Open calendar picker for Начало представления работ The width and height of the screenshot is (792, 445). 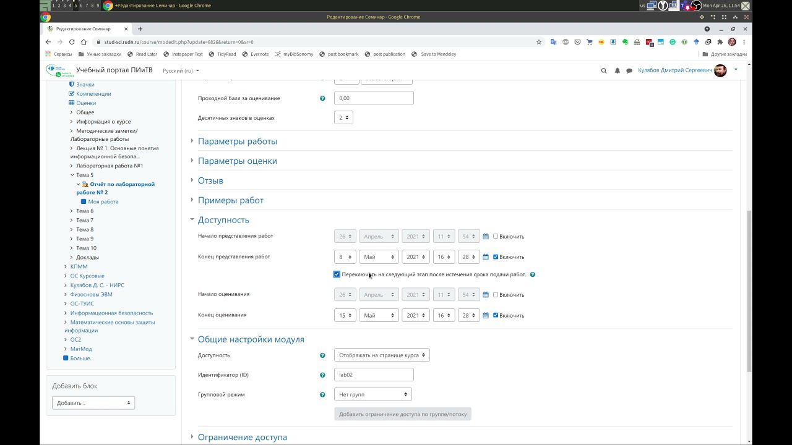point(486,236)
